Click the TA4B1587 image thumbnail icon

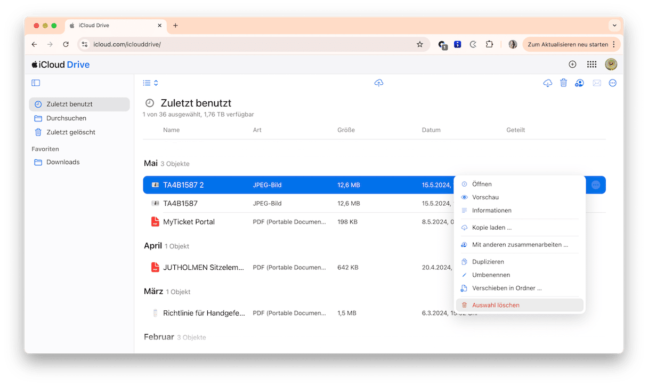pos(155,203)
